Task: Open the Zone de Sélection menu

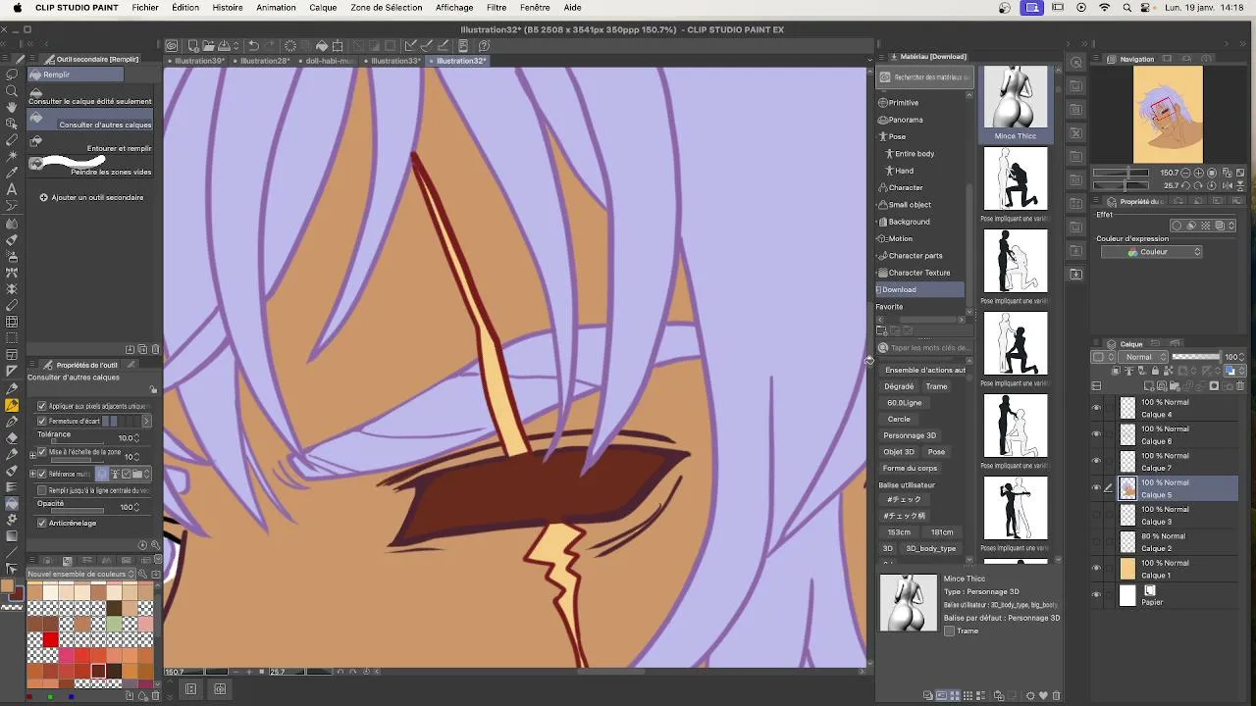Action: coord(386,7)
